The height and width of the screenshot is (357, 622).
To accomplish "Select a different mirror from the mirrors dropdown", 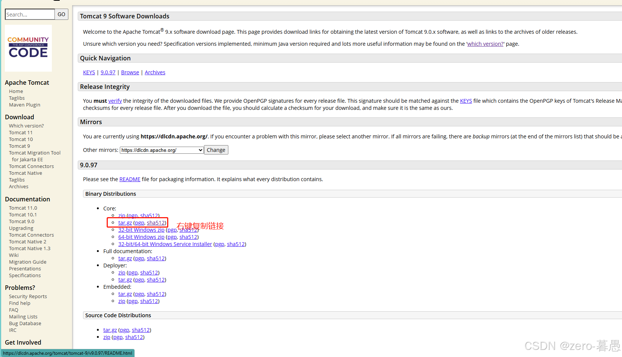I will point(161,150).
